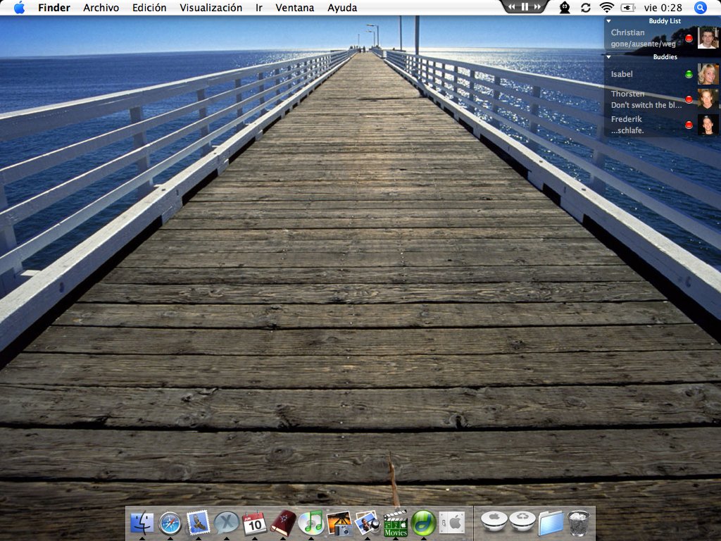721x541 pixels.
Task: Click the 'Buddies' group header
Action: 665,56
